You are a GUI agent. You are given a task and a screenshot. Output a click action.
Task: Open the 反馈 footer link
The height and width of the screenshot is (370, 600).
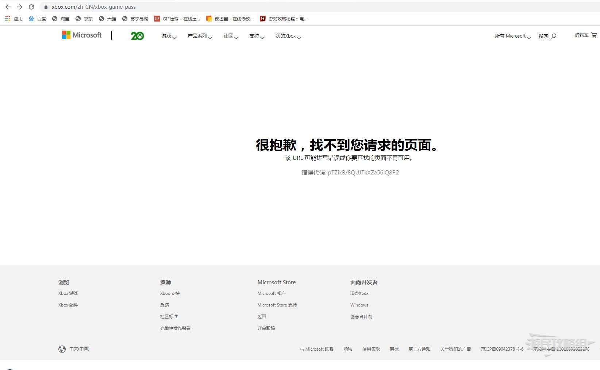(x=164, y=305)
